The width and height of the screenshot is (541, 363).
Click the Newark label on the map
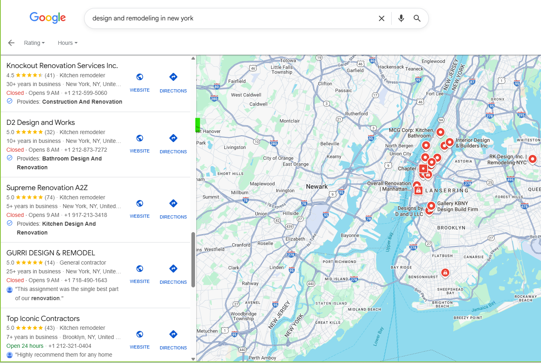tap(317, 187)
